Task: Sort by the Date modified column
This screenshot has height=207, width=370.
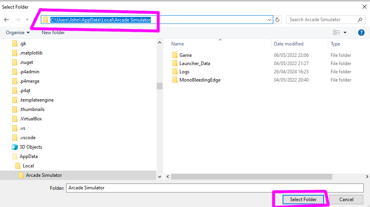Action: (289, 44)
